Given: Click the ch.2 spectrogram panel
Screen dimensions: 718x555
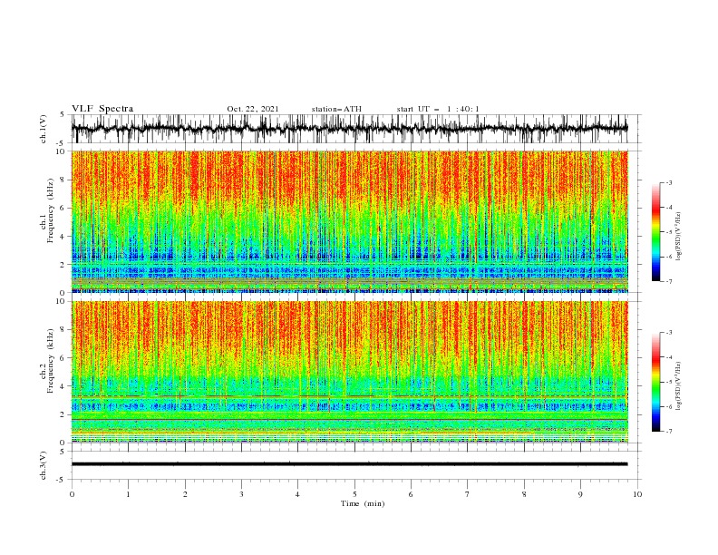Looking at the screenshot, I should coord(349,372).
